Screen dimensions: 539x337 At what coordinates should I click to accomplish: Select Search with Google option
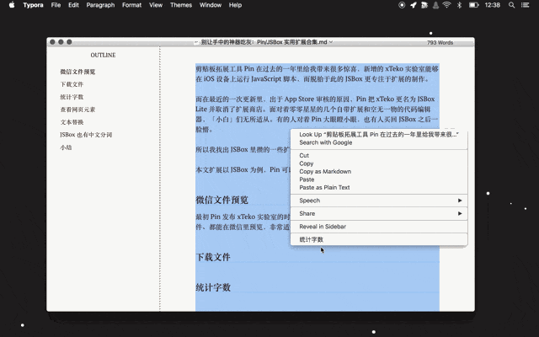click(x=326, y=142)
